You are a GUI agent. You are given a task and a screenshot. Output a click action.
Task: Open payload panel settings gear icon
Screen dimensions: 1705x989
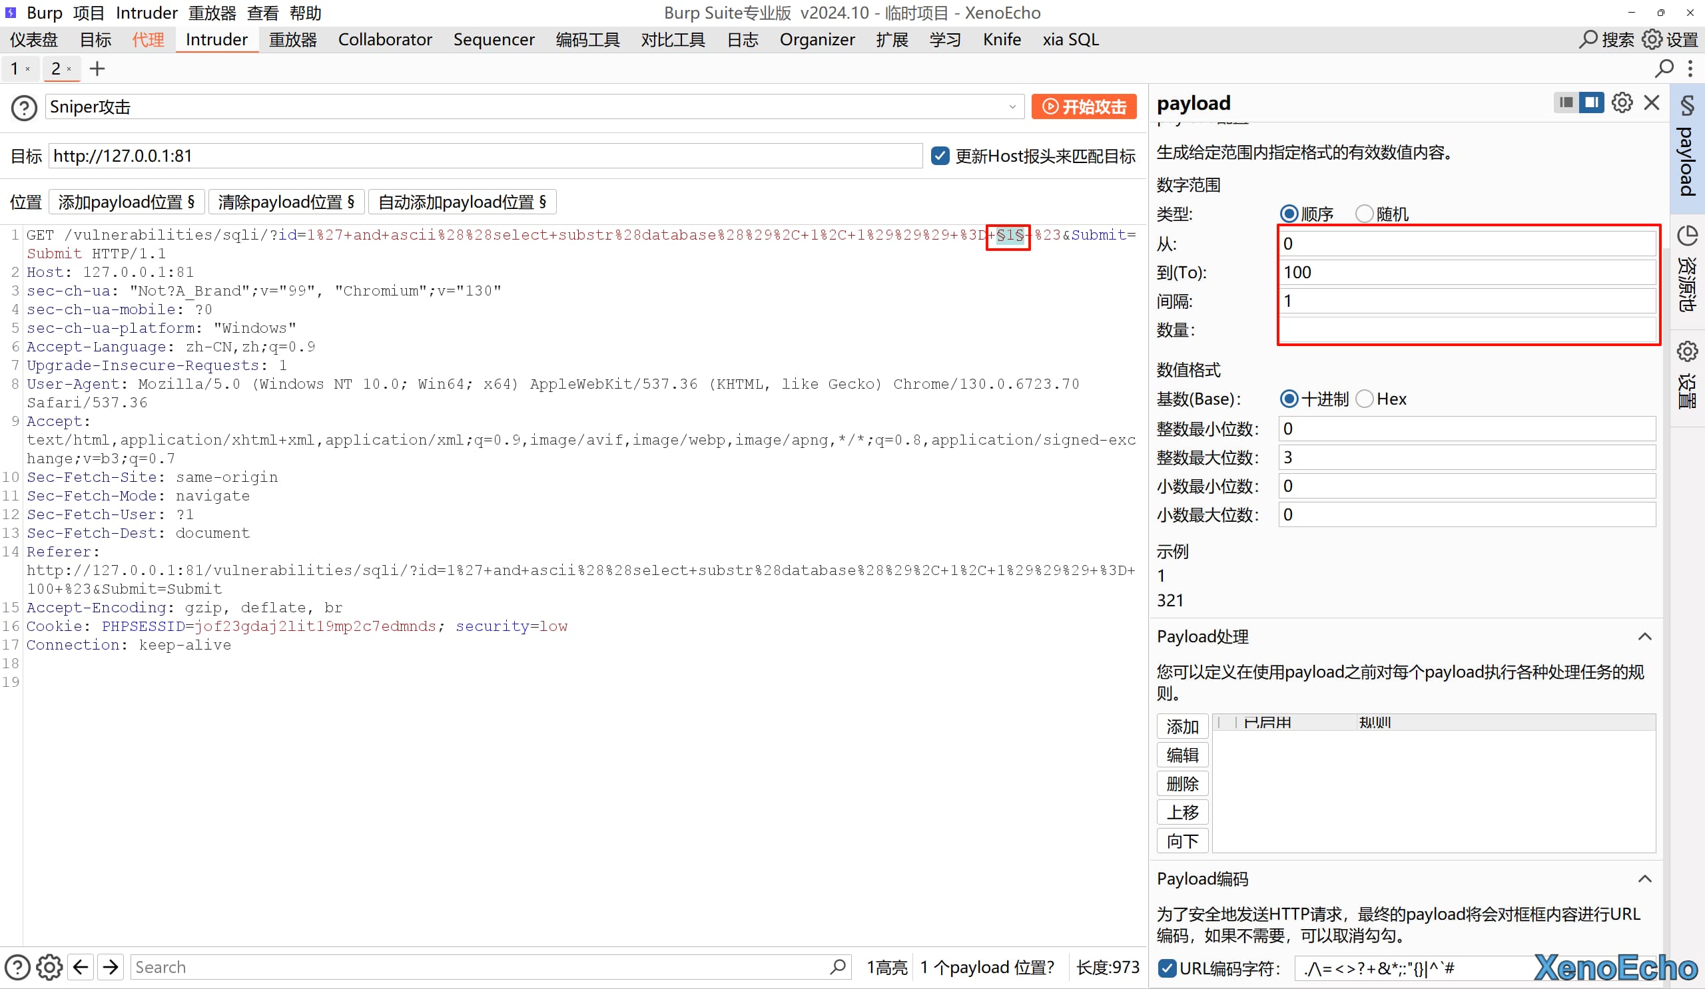(x=1622, y=102)
